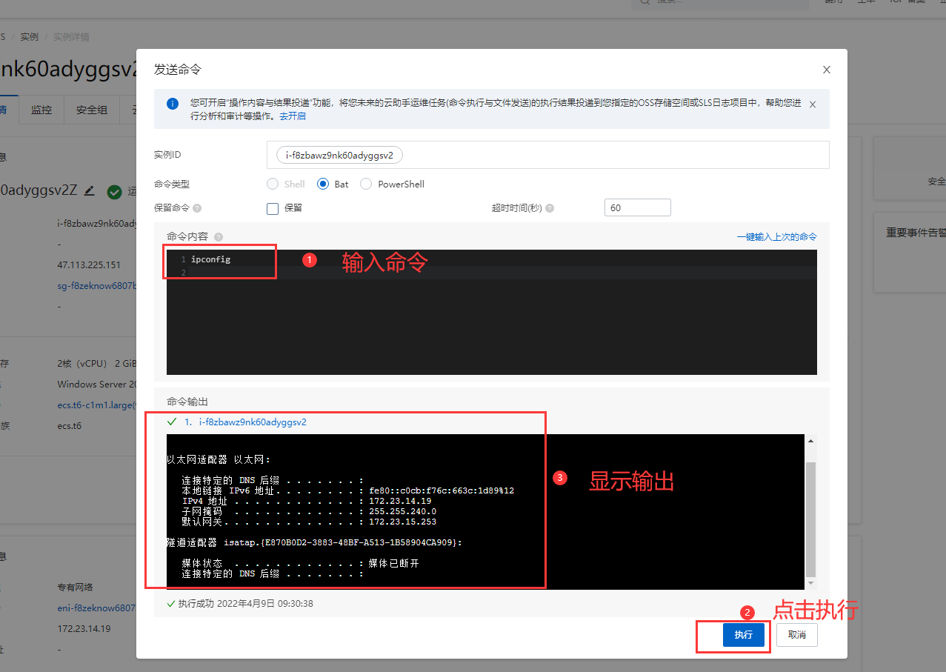The image size is (946, 672).
Task: Click the timeout seconds input field
Action: click(638, 208)
